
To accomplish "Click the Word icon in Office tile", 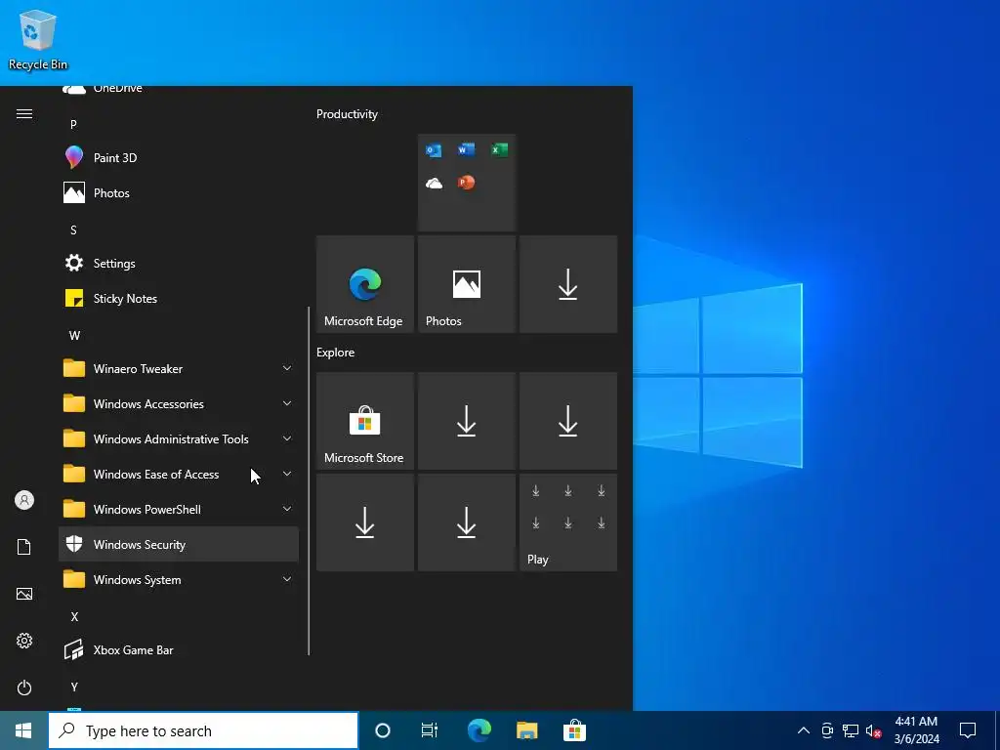I will pyautogui.click(x=466, y=149).
